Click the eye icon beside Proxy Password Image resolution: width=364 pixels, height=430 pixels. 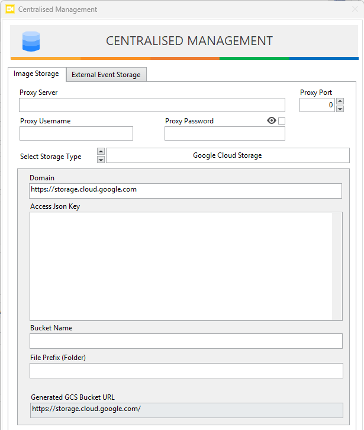[272, 120]
